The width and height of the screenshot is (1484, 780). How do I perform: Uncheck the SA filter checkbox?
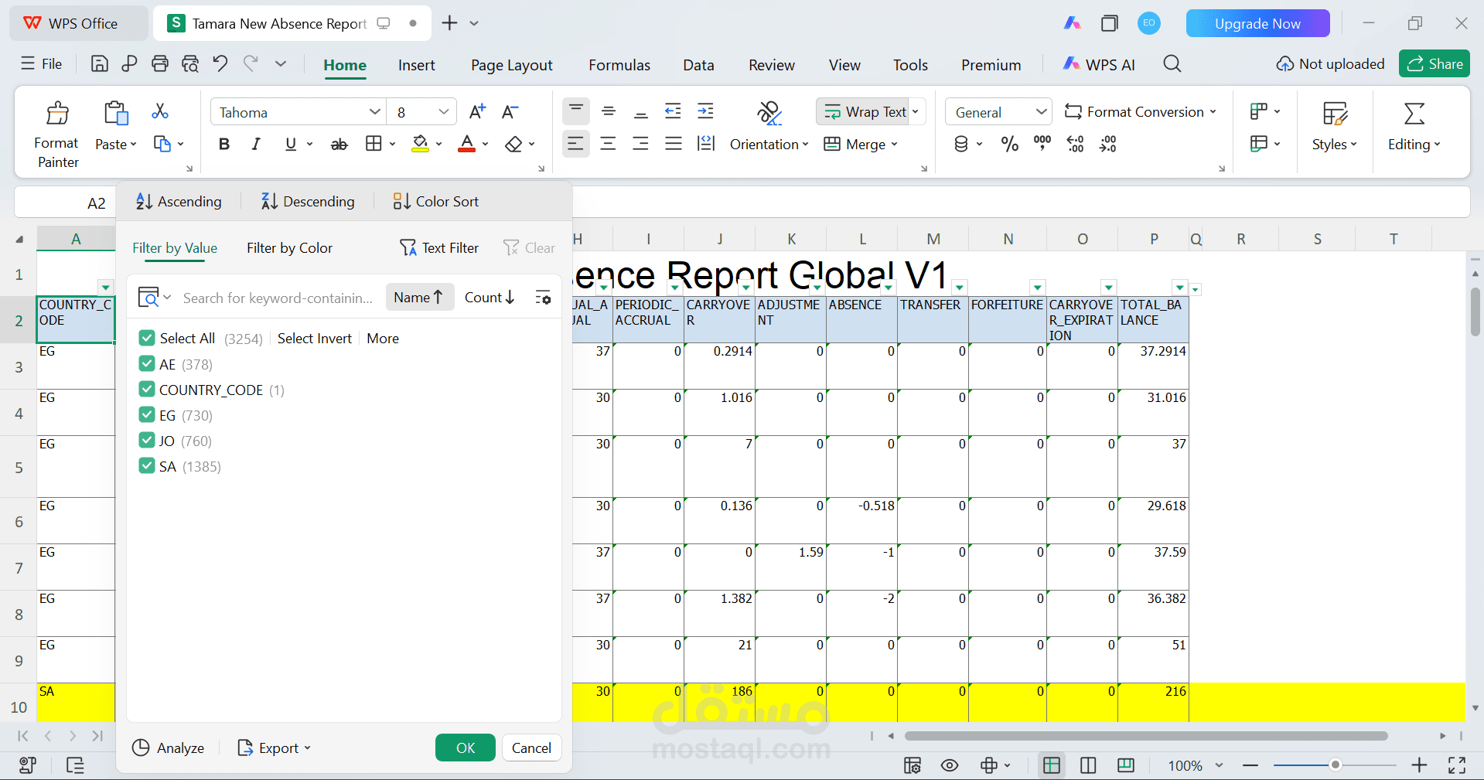point(147,465)
